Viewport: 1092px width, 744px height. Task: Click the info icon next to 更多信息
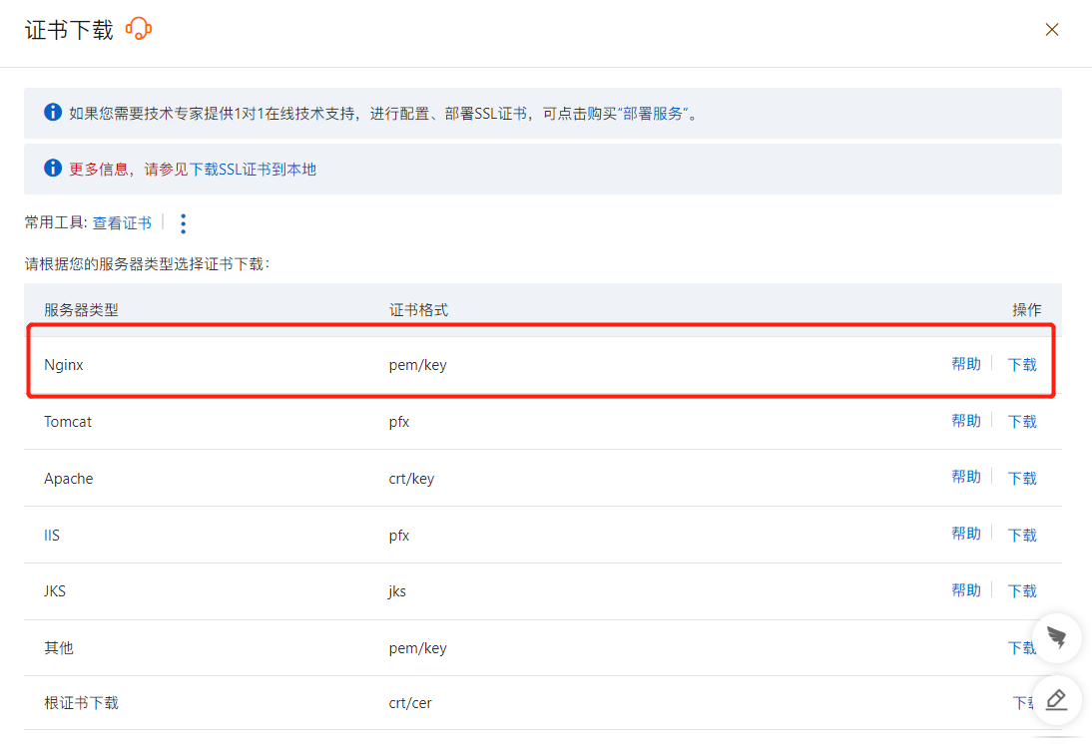(52, 168)
